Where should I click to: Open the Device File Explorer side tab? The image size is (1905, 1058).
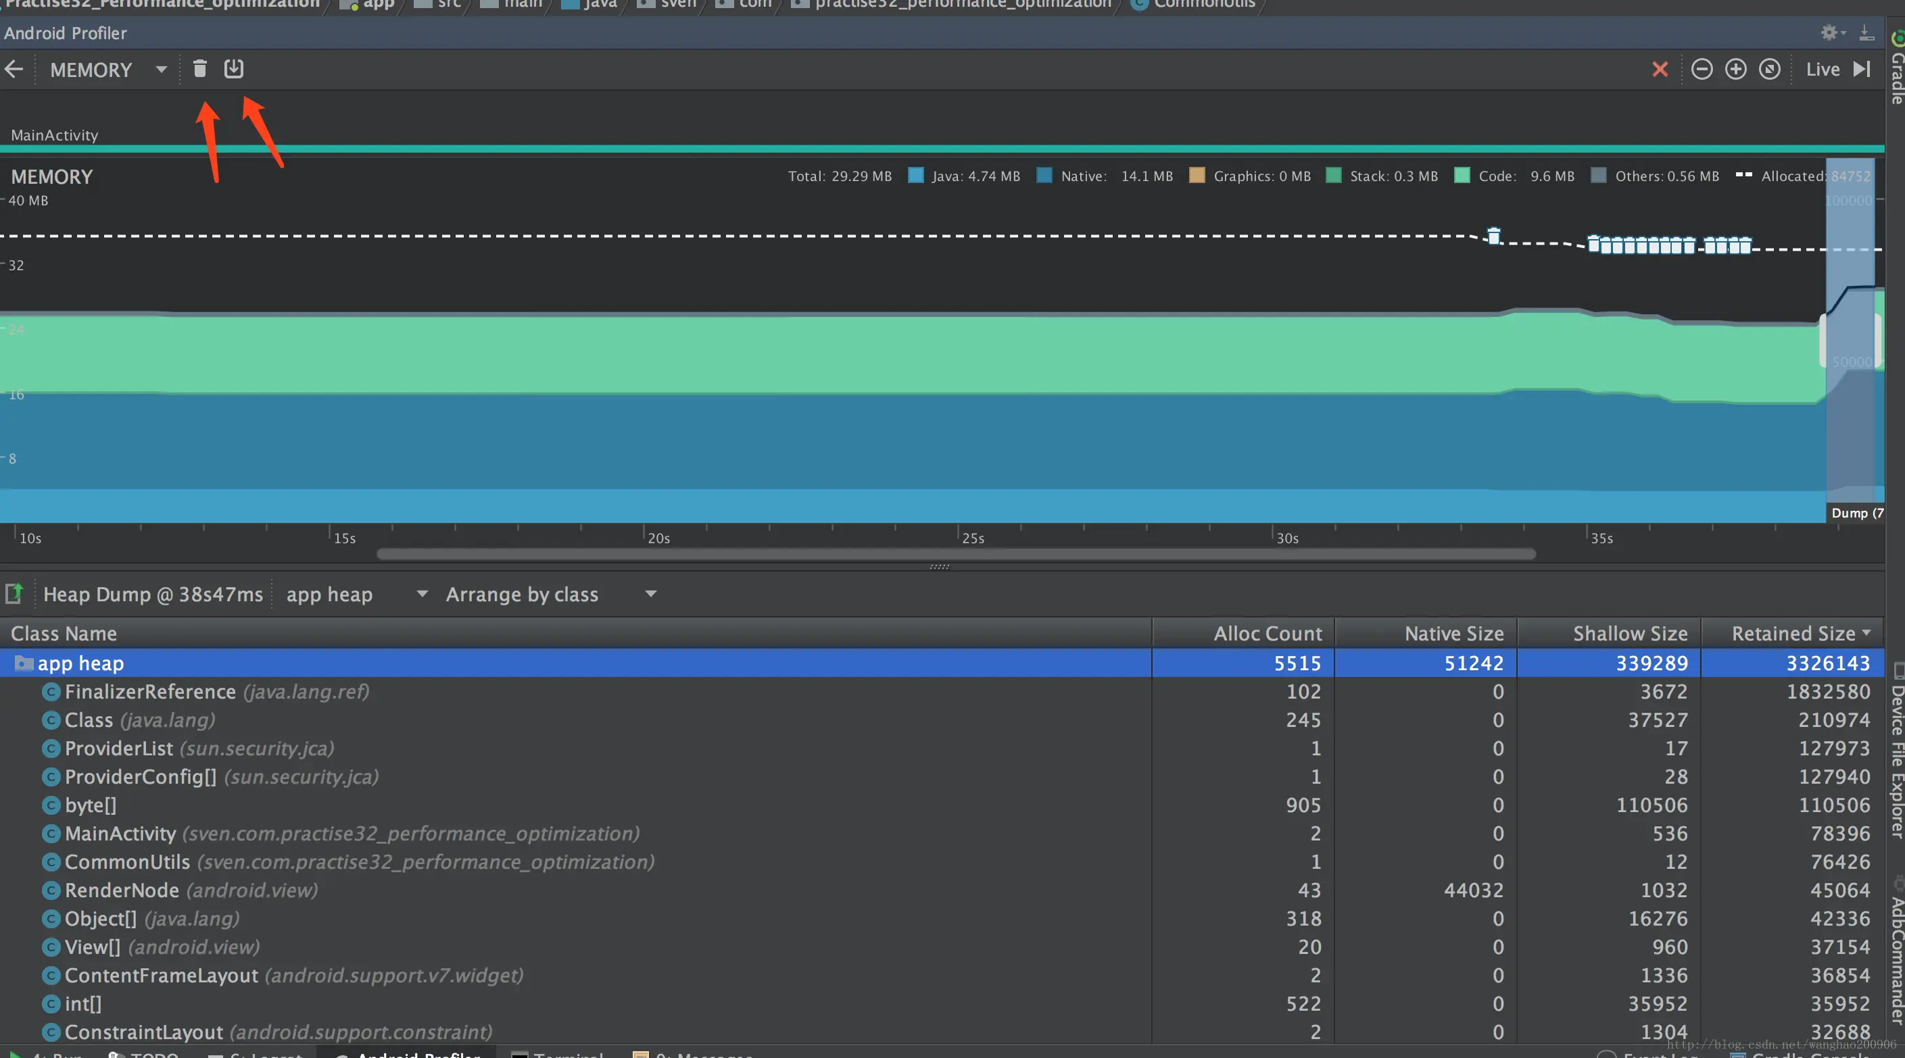pyautogui.click(x=1896, y=752)
